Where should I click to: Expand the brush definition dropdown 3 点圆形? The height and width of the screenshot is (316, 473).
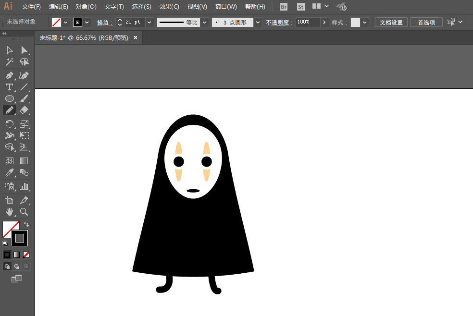click(258, 23)
